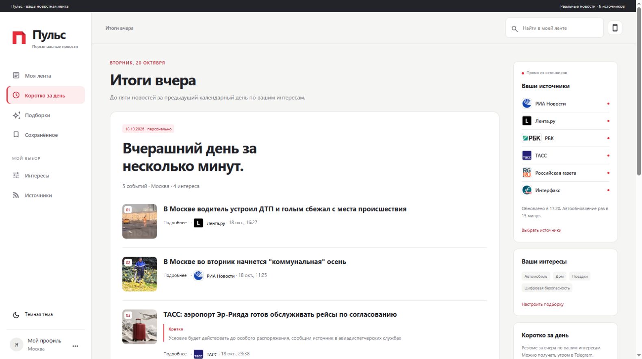This screenshot has width=642, height=359.
Task: Click the Я profile avatar
Action: (17, 344)
